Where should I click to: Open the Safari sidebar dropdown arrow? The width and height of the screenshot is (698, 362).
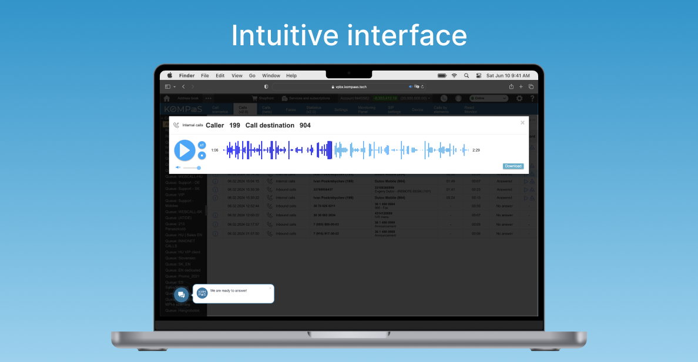point(174,86)
